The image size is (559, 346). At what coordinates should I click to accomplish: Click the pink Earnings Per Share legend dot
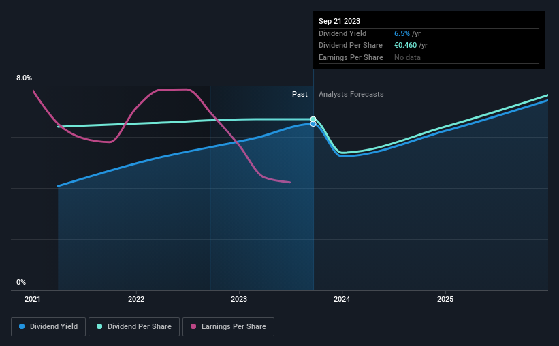pos(193,326)
